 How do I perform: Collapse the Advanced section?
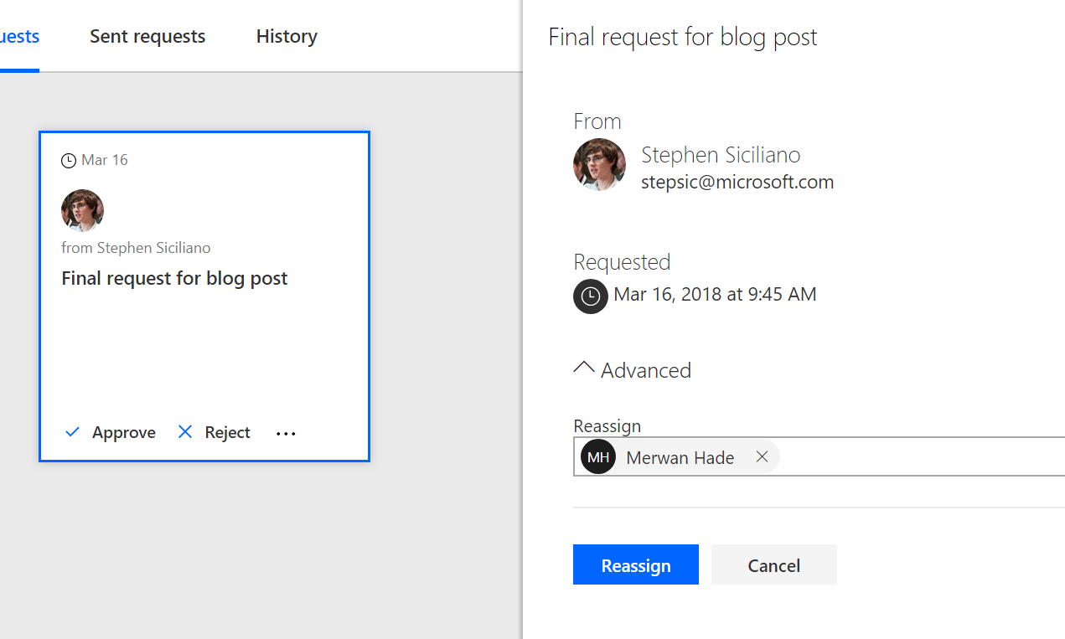coord(585,369)
